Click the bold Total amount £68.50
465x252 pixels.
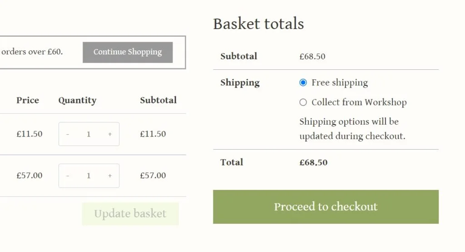(313, 162)
